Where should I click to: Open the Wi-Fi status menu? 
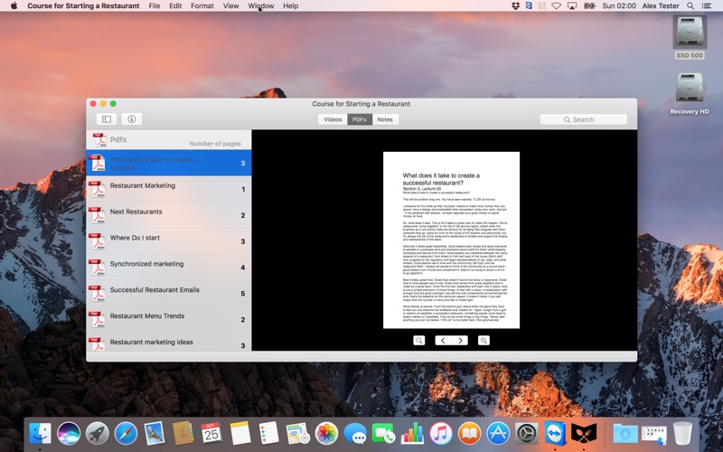(557, 5)
